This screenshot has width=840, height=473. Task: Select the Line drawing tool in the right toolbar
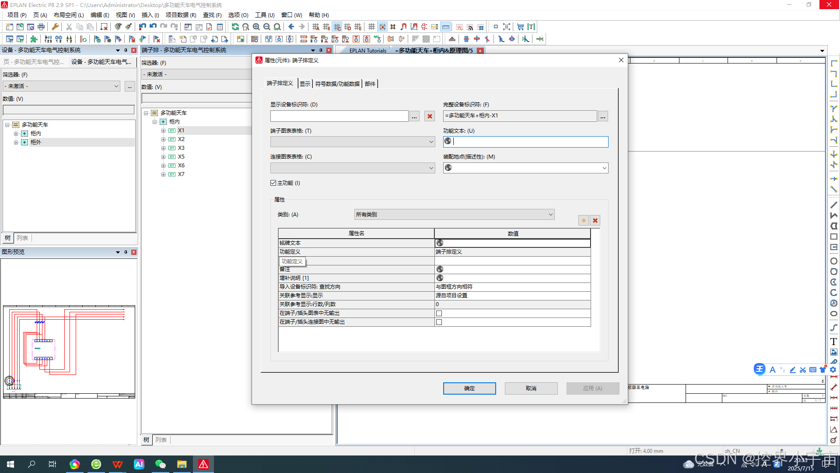[x=834, y=205]
